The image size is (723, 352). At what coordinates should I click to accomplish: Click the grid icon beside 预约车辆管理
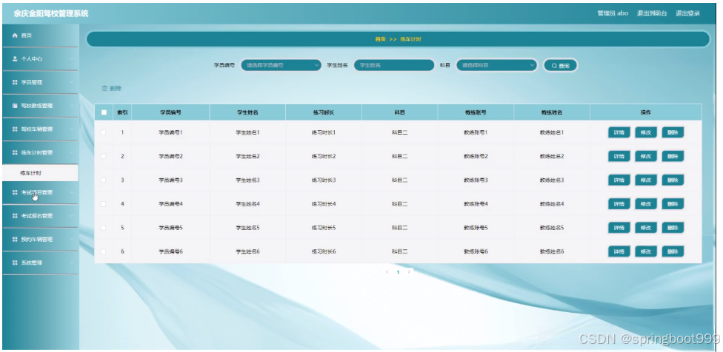tap(15, 240)
